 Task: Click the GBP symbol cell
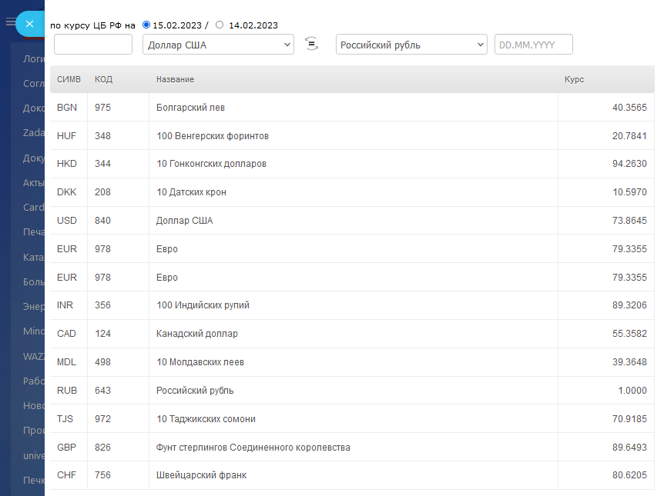pyautogui.click(x=67, y=448)
